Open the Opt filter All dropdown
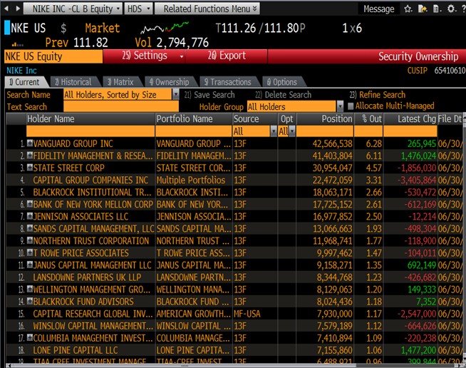The height and width of the screenshot is (368, 466). click(x=292, y=131)
